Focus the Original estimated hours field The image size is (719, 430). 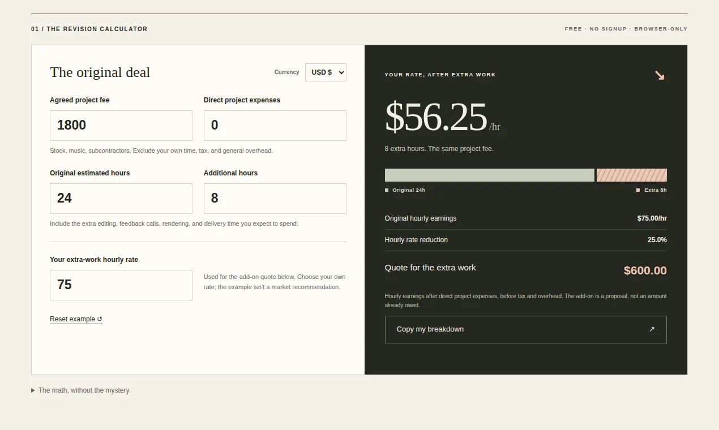(x=121, y=199)
